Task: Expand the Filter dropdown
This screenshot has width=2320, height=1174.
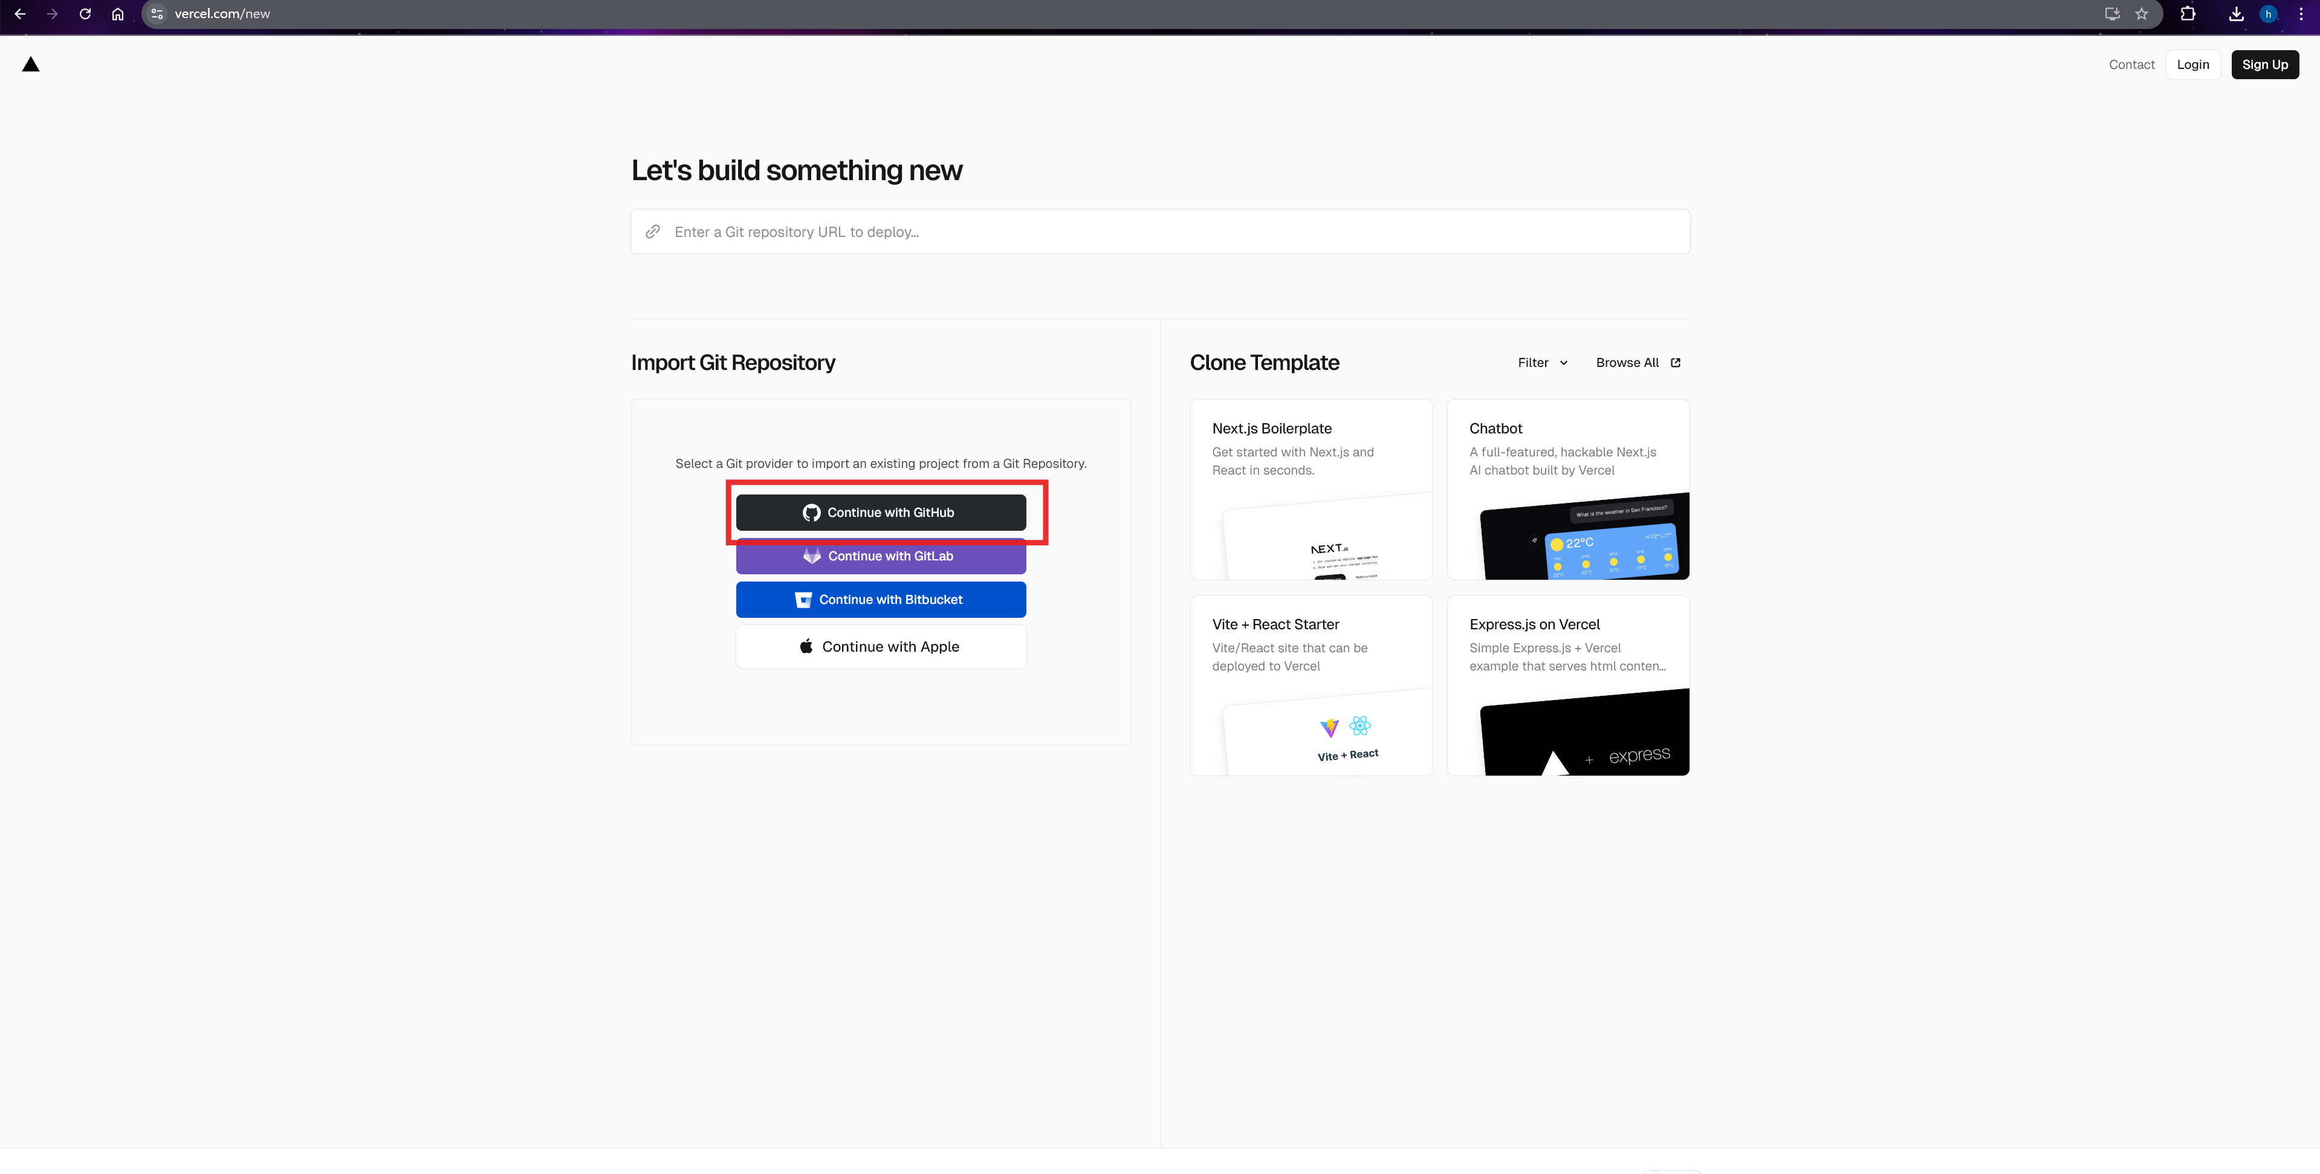Action: click(1542, 362)
